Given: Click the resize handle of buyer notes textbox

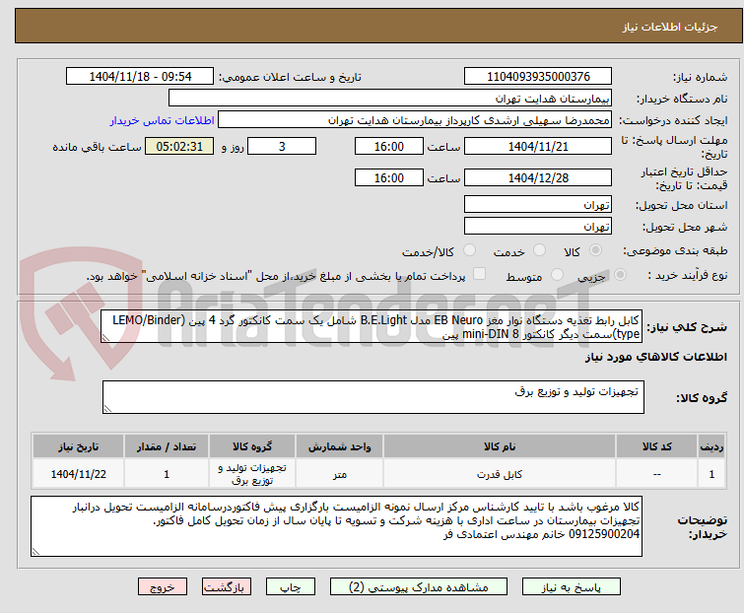Looking at the screenshot, I should (x=35, y=551).
